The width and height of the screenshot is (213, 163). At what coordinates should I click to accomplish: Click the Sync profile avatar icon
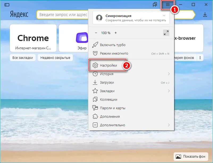pyautogui.click(x=99, y=18)
